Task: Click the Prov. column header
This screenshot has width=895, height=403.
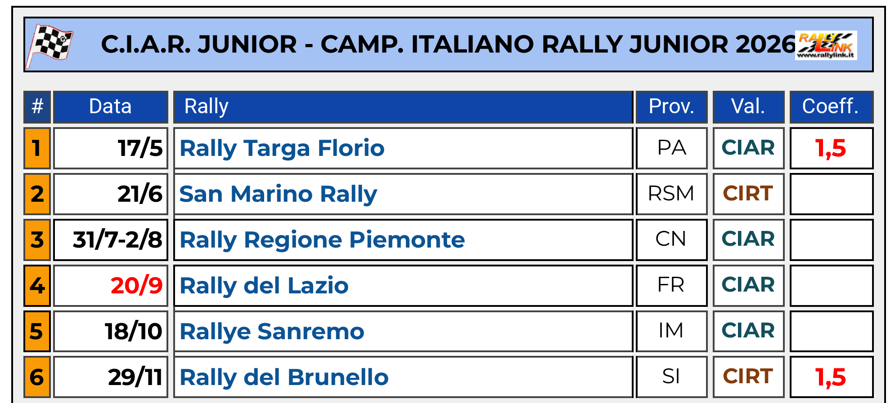Action: click(x=671, y=107)
